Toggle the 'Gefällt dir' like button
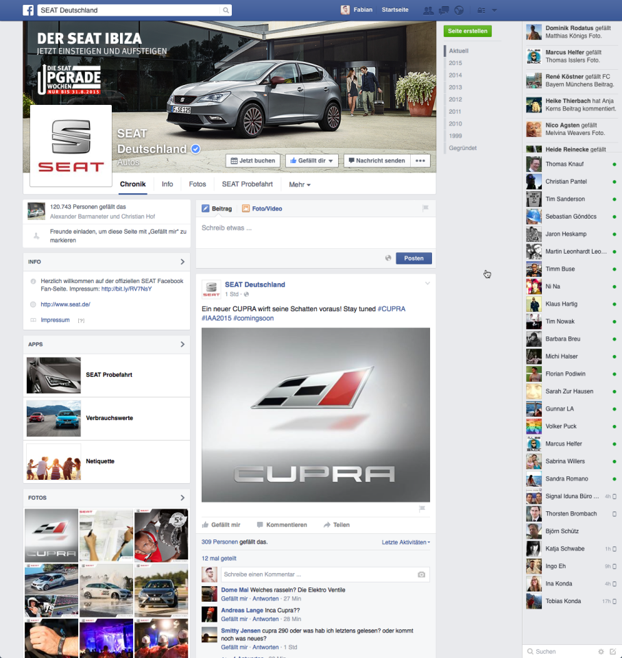 tap(311, 160)
